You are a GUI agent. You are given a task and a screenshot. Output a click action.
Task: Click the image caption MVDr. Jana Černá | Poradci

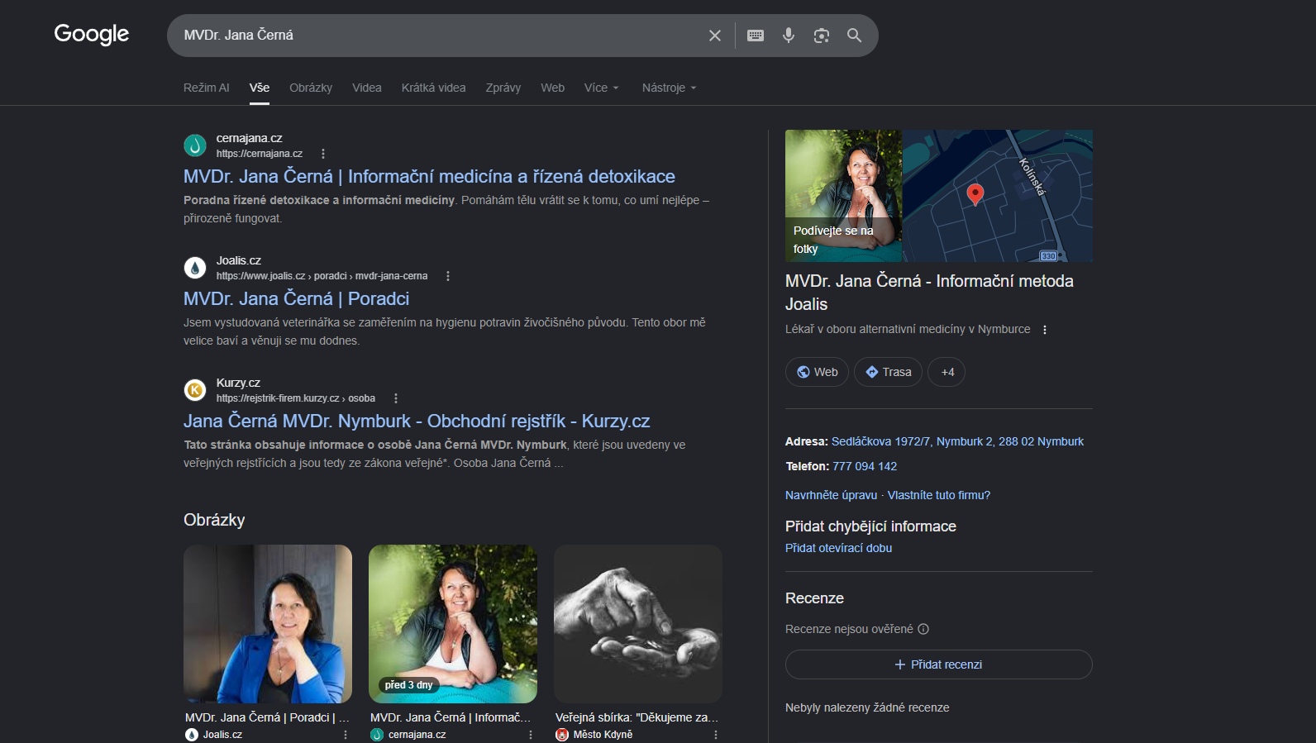point(267,717)
